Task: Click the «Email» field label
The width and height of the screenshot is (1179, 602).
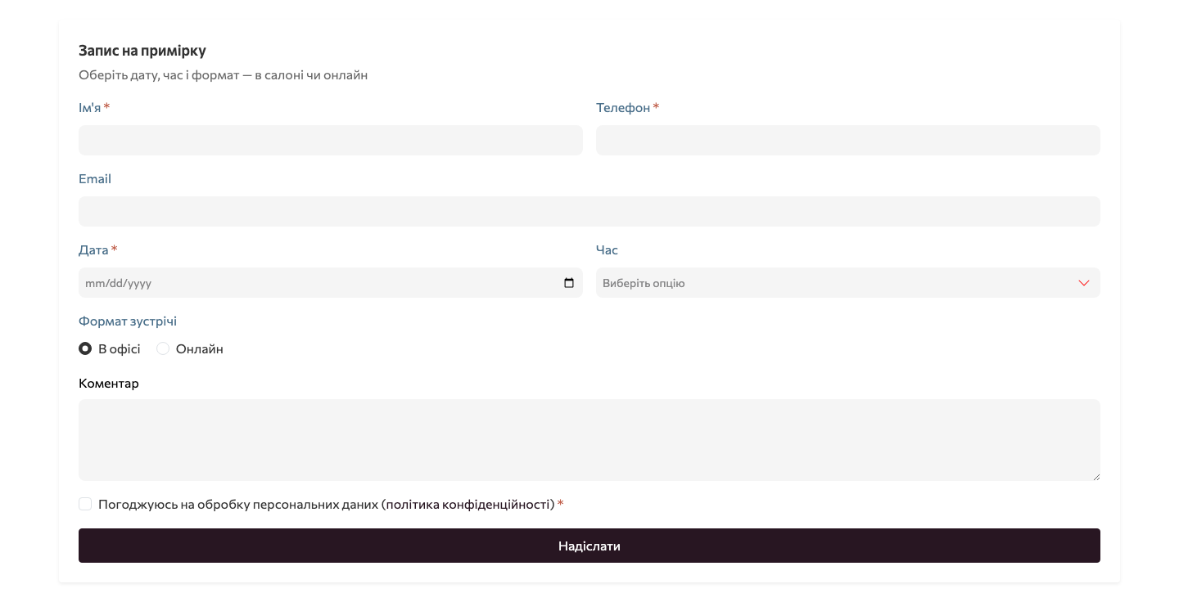Action: 95,179
